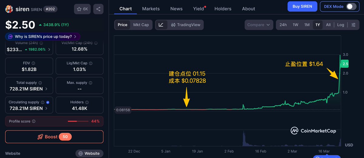Open chart settings sliders icon
The image size is (364, 158).
click(x=353, y=25)
